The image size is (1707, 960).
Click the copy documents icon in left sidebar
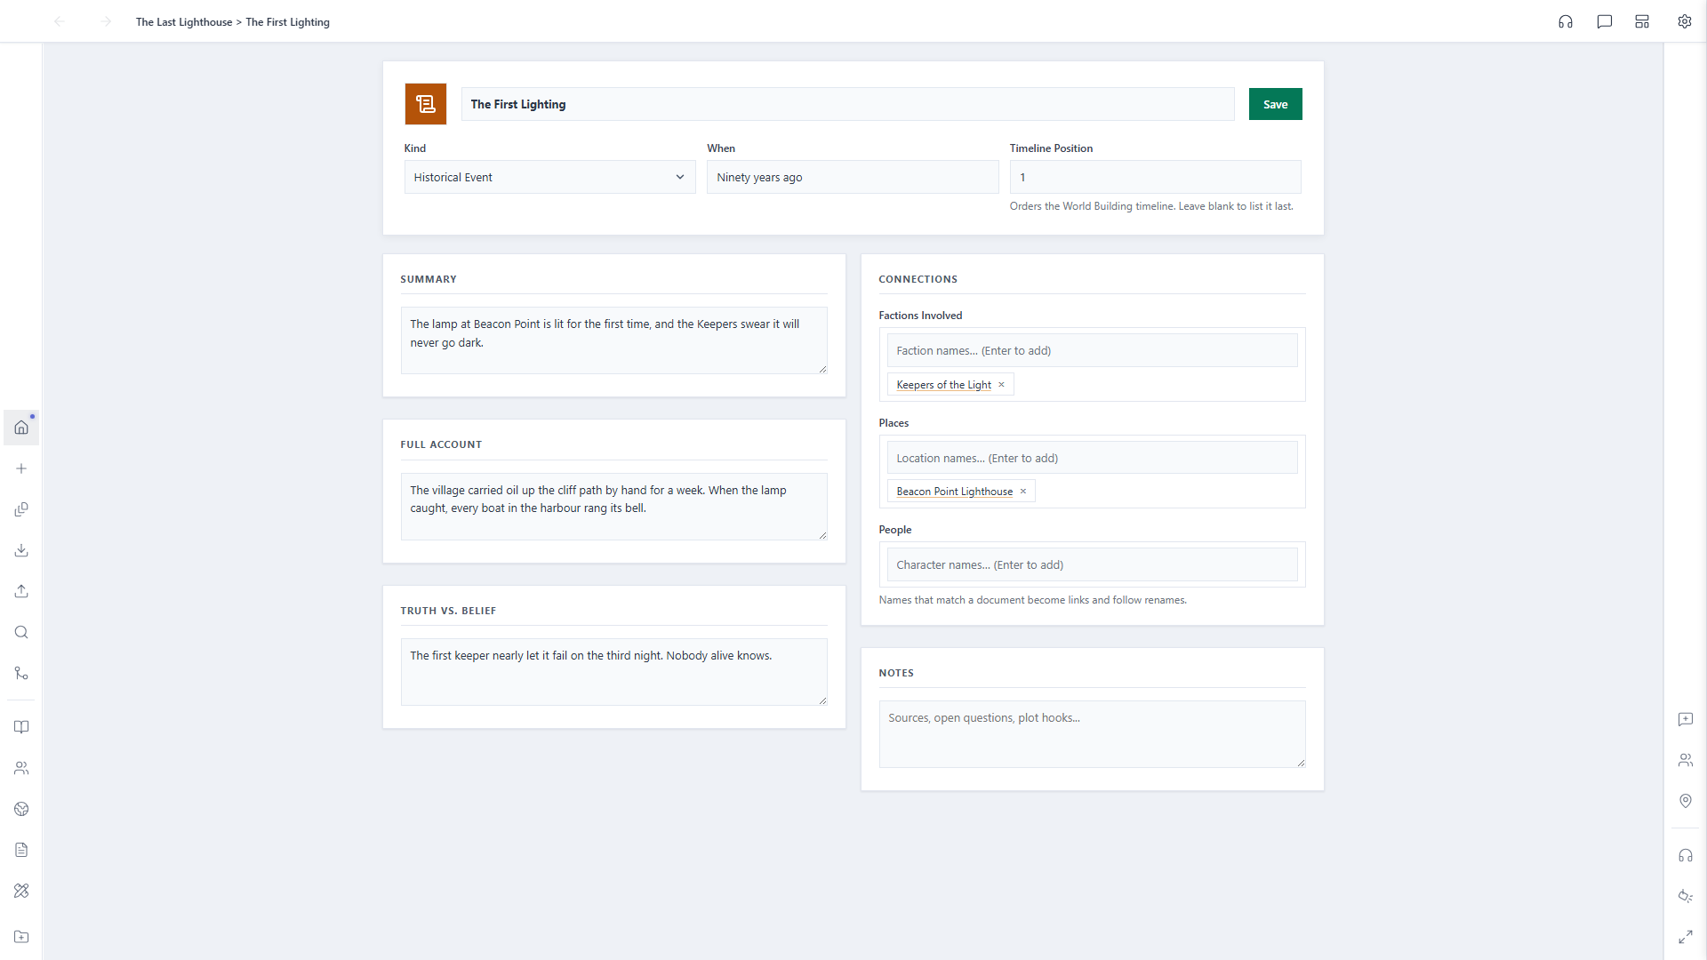pos(21,509)
